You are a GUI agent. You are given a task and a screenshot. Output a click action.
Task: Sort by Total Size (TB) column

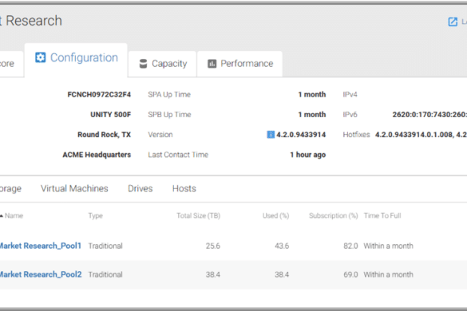click(x=198, y=216)
